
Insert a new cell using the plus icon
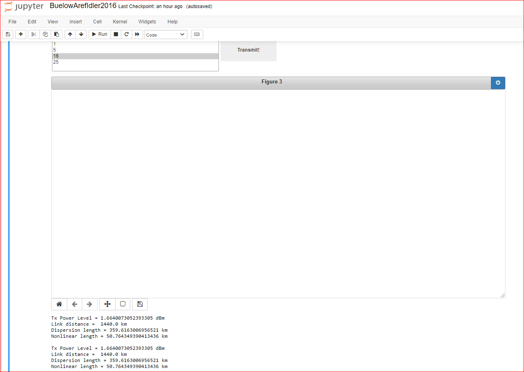click(x=21, y=34)
